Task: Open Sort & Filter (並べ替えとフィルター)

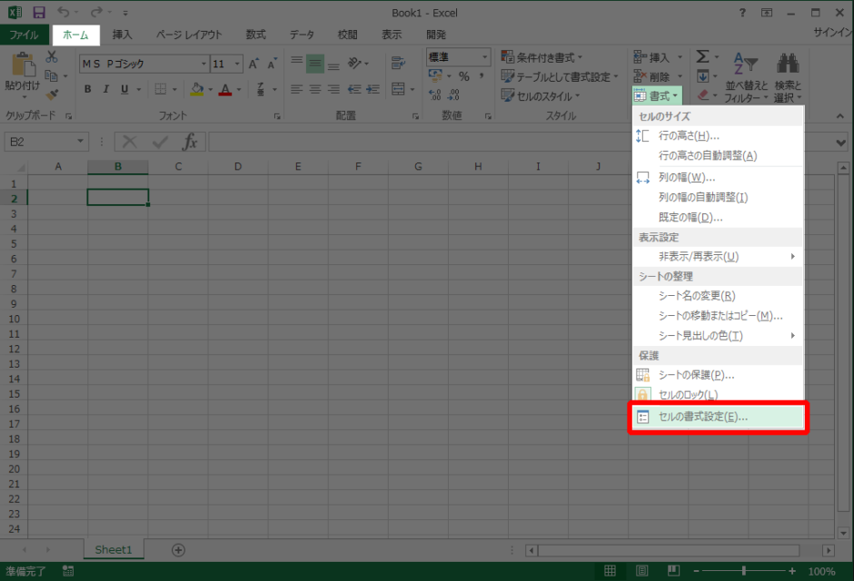Action: 745,77
